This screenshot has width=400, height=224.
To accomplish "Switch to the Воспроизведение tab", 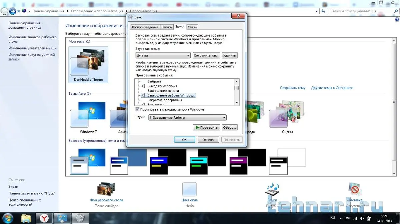I will 145,27.
